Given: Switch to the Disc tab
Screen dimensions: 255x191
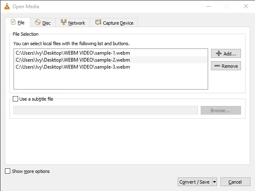Looking at the screenshot, I should point(43,23).
